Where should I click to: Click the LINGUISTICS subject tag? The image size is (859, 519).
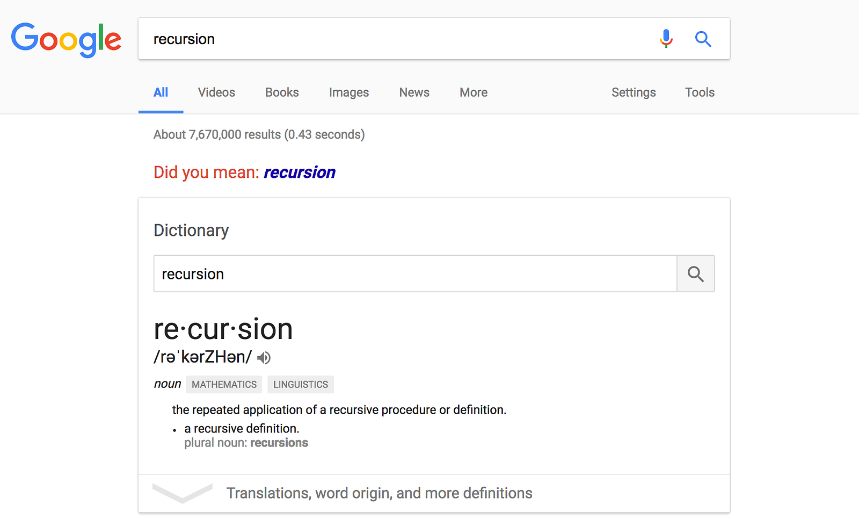coord(301,385)
